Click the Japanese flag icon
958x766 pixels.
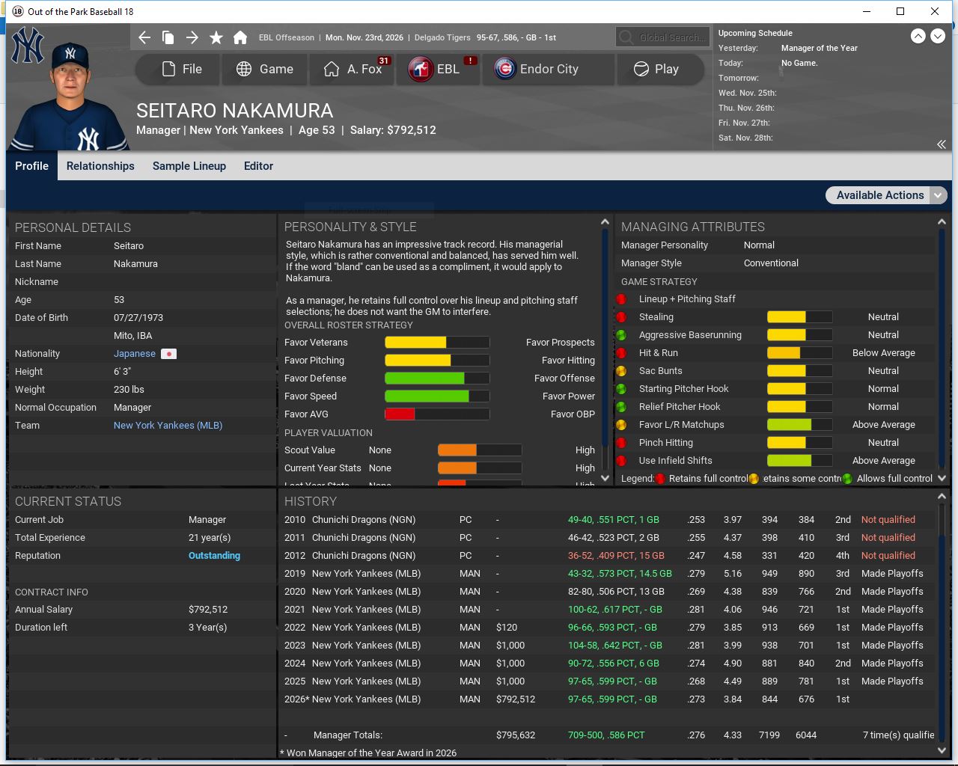click(x=169, y=354)
